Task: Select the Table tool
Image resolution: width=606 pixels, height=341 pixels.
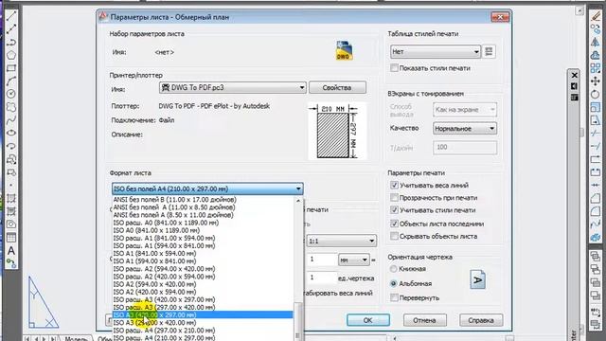Action: 10,238
